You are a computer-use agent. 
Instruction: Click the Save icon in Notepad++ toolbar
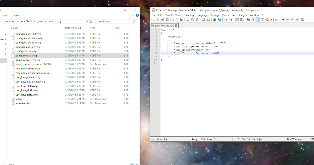pyautogui.click(x=162, y=20)
